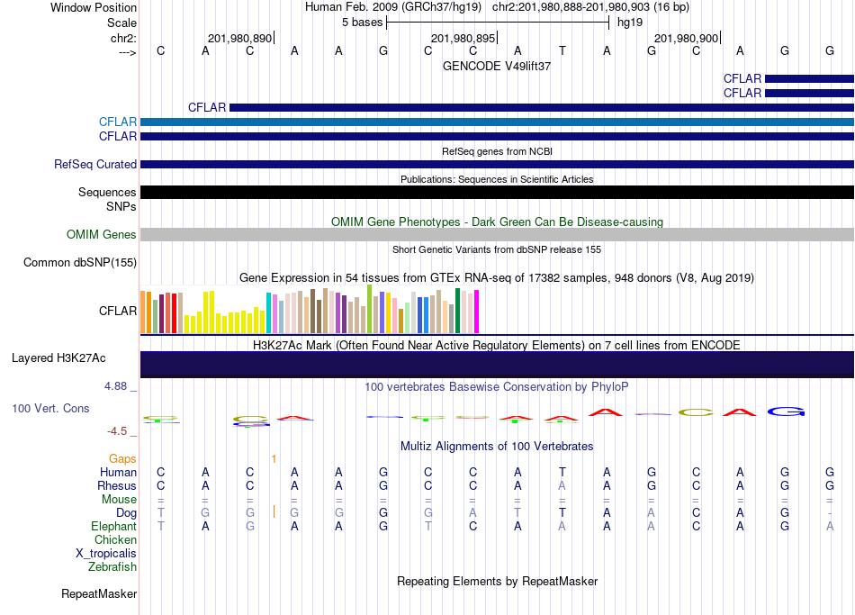Open 'Multiz Alignments of 100 Vertebrates' title

(497, 447)
